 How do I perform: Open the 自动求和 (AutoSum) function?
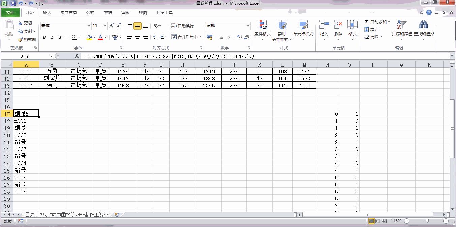pos(375,21)
